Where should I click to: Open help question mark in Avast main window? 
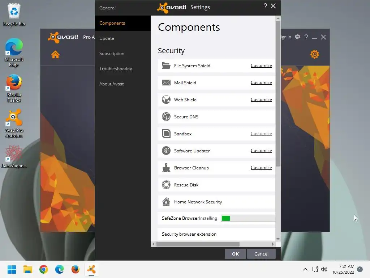click(x=306, y=37)
